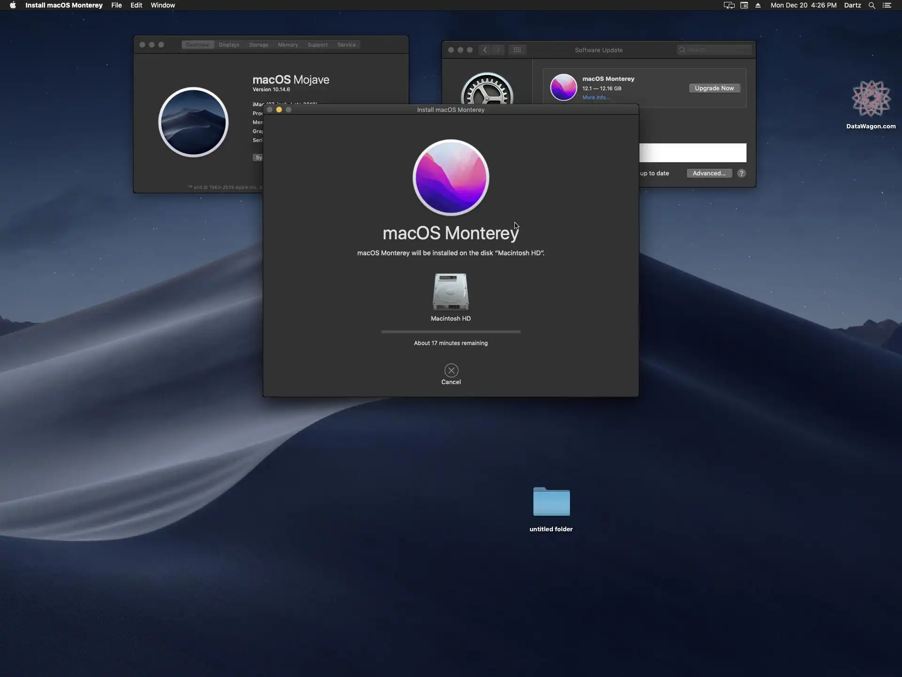The width and height of the screenshot is (902, 677).
Task: Open the DataWagon.com desktop icon
Action: [871, 99]
